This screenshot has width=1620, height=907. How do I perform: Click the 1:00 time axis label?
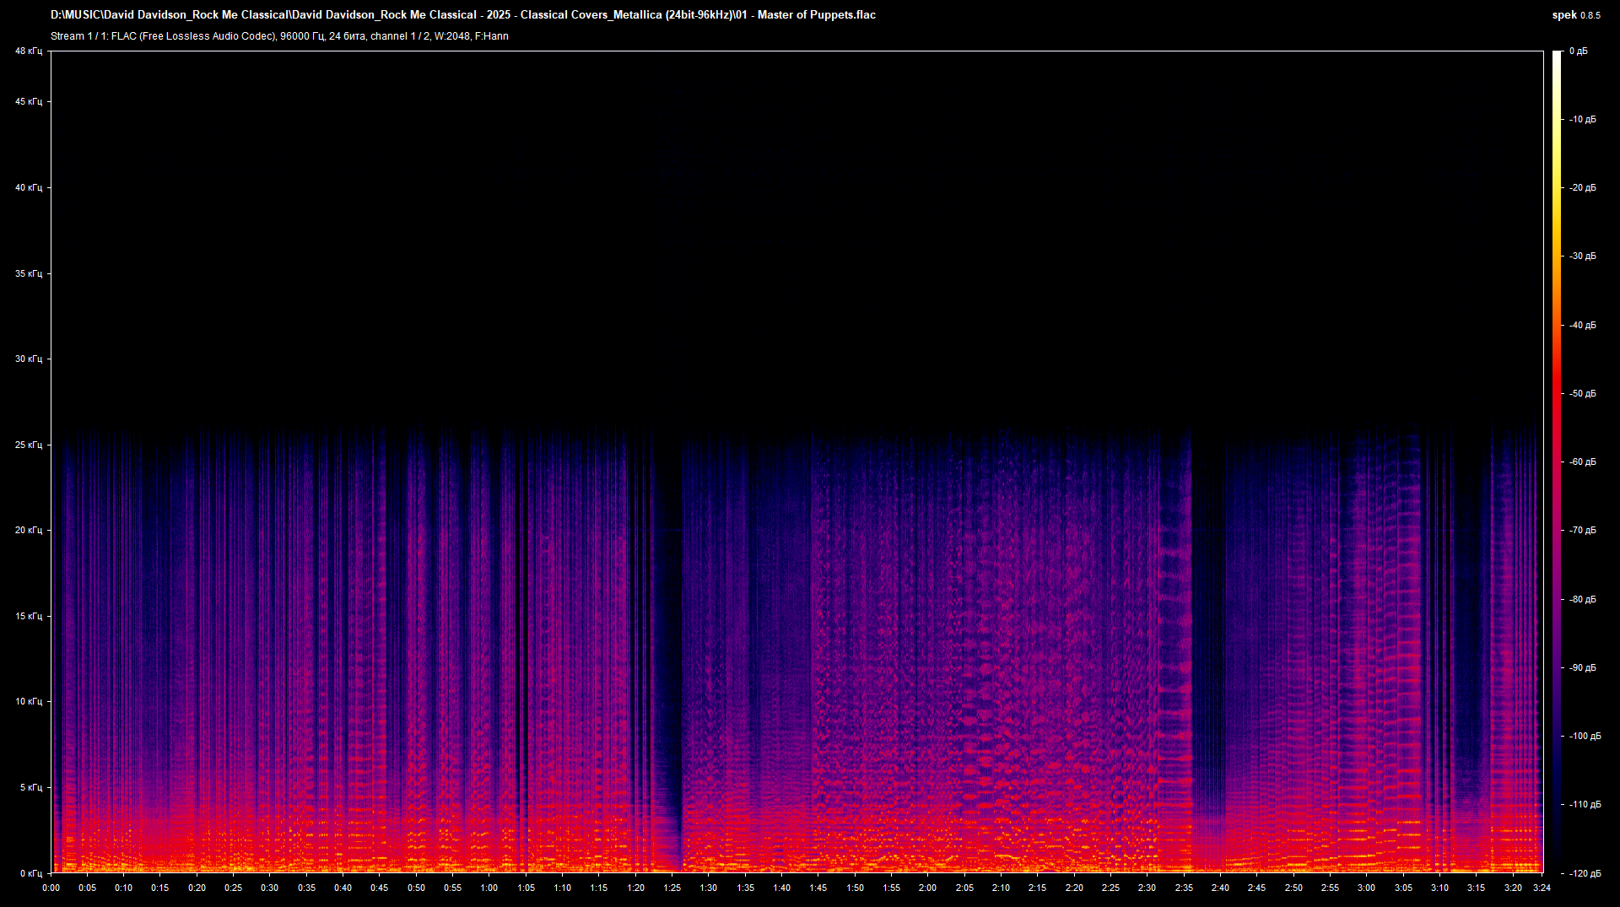tap(489, 888)
